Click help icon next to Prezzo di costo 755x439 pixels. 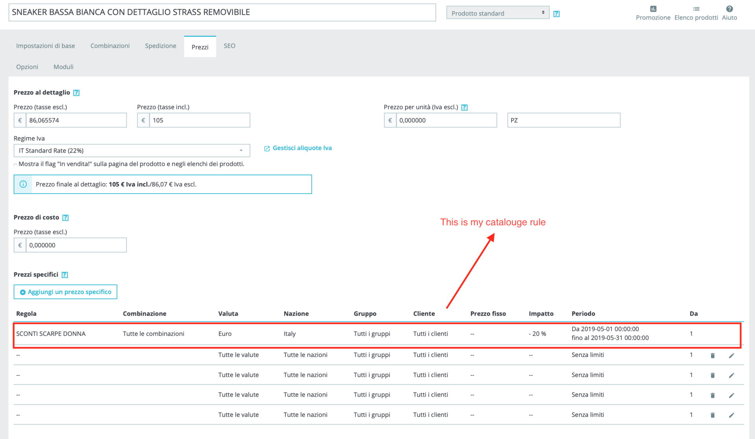[66, 218]
